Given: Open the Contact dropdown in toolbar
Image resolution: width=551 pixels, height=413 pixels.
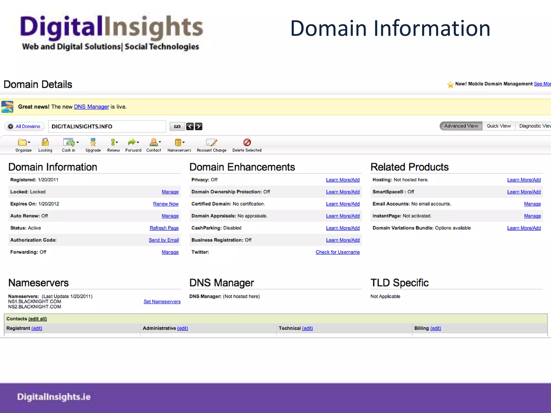Looking at the screenshot, I should [x=160, y=142].
